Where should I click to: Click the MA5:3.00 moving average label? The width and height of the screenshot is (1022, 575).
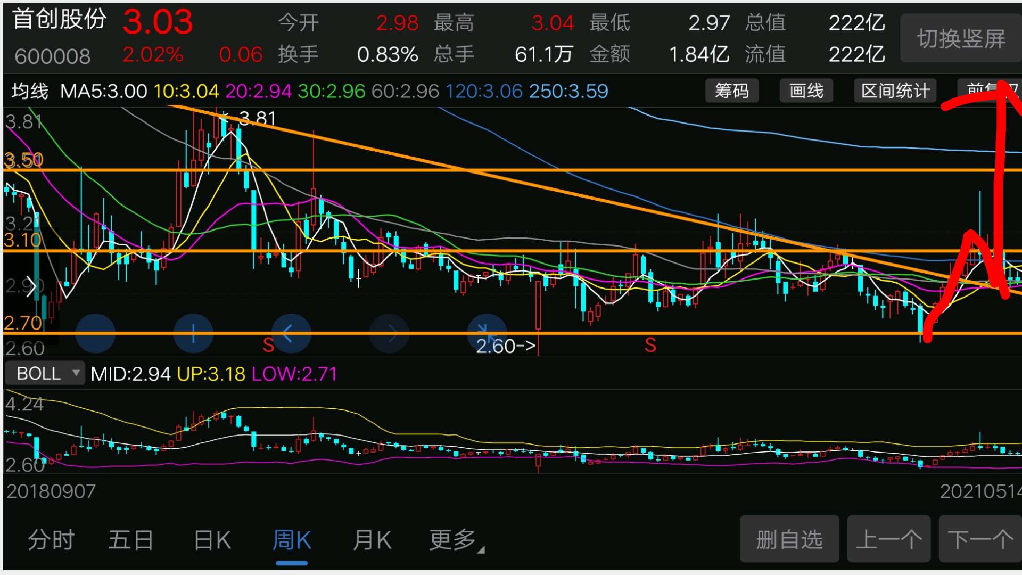[104, 91]
